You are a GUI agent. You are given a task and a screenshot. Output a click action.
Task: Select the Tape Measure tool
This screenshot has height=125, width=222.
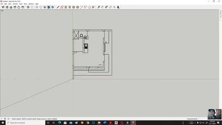(x=99, y=7)
